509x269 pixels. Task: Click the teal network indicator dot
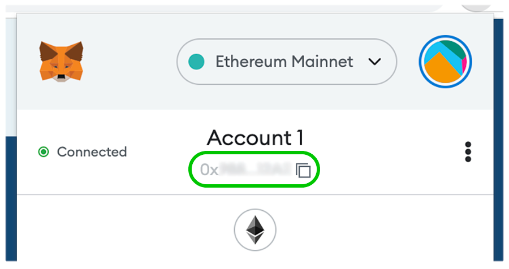point(196,62)
